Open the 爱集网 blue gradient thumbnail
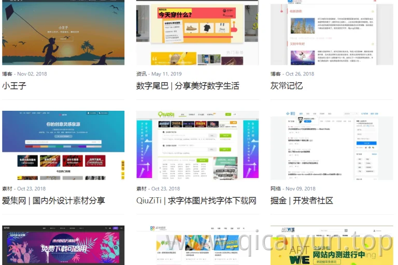The height and width of the screenshot is (265, 398). (63, 145)
